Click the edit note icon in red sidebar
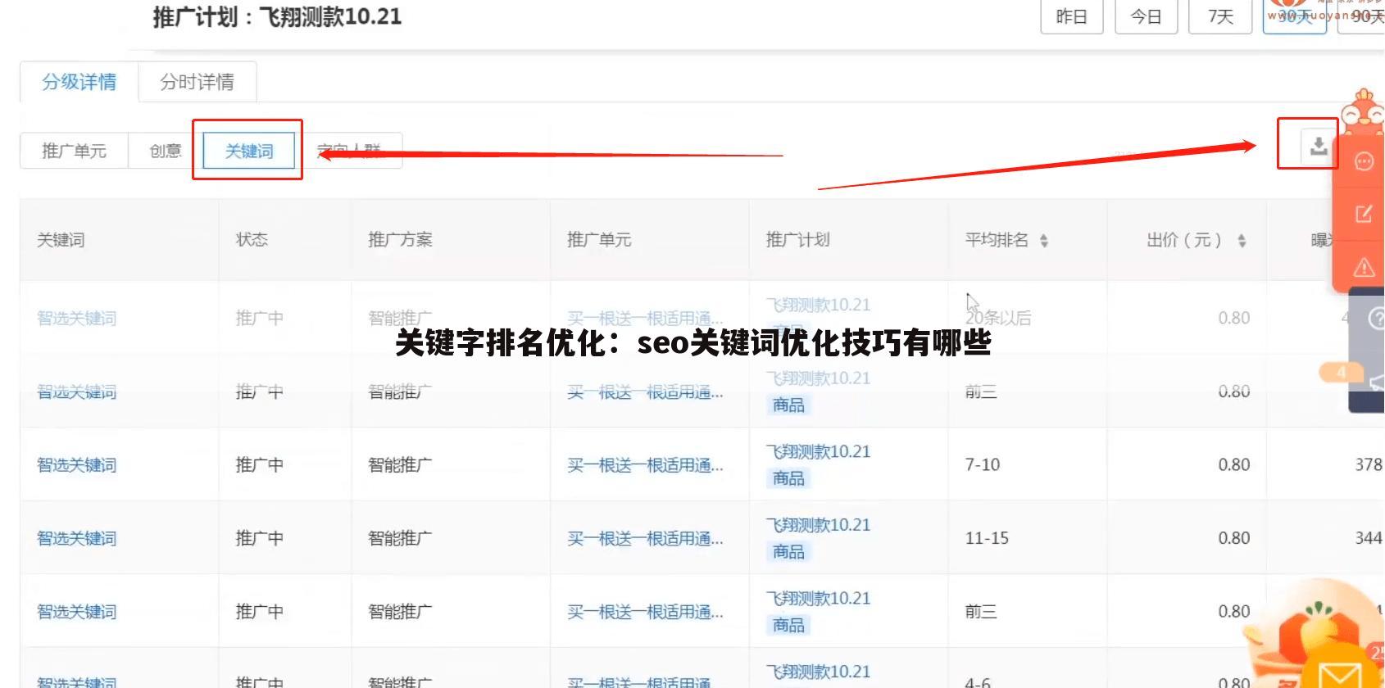The image size is (1385, 688). 1364,214
